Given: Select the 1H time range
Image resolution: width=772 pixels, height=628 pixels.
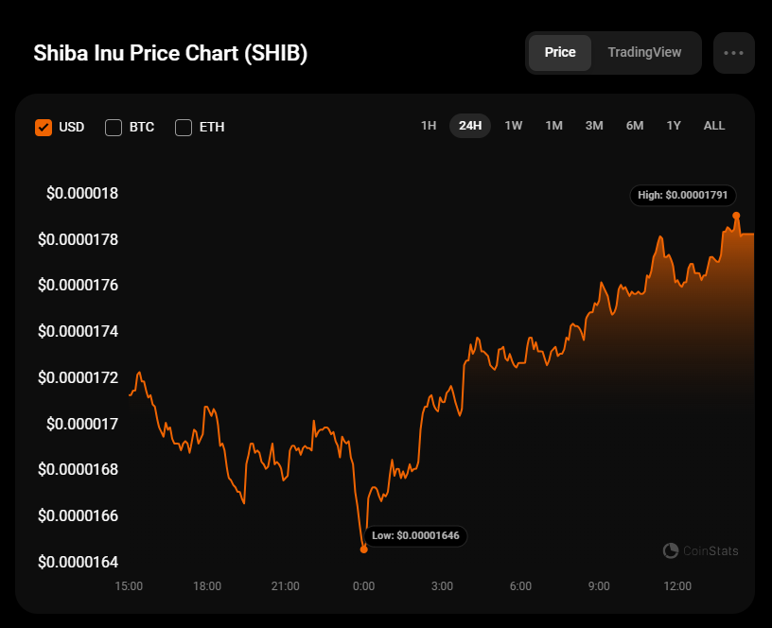Looking at the screenshot, I should 429,126.
